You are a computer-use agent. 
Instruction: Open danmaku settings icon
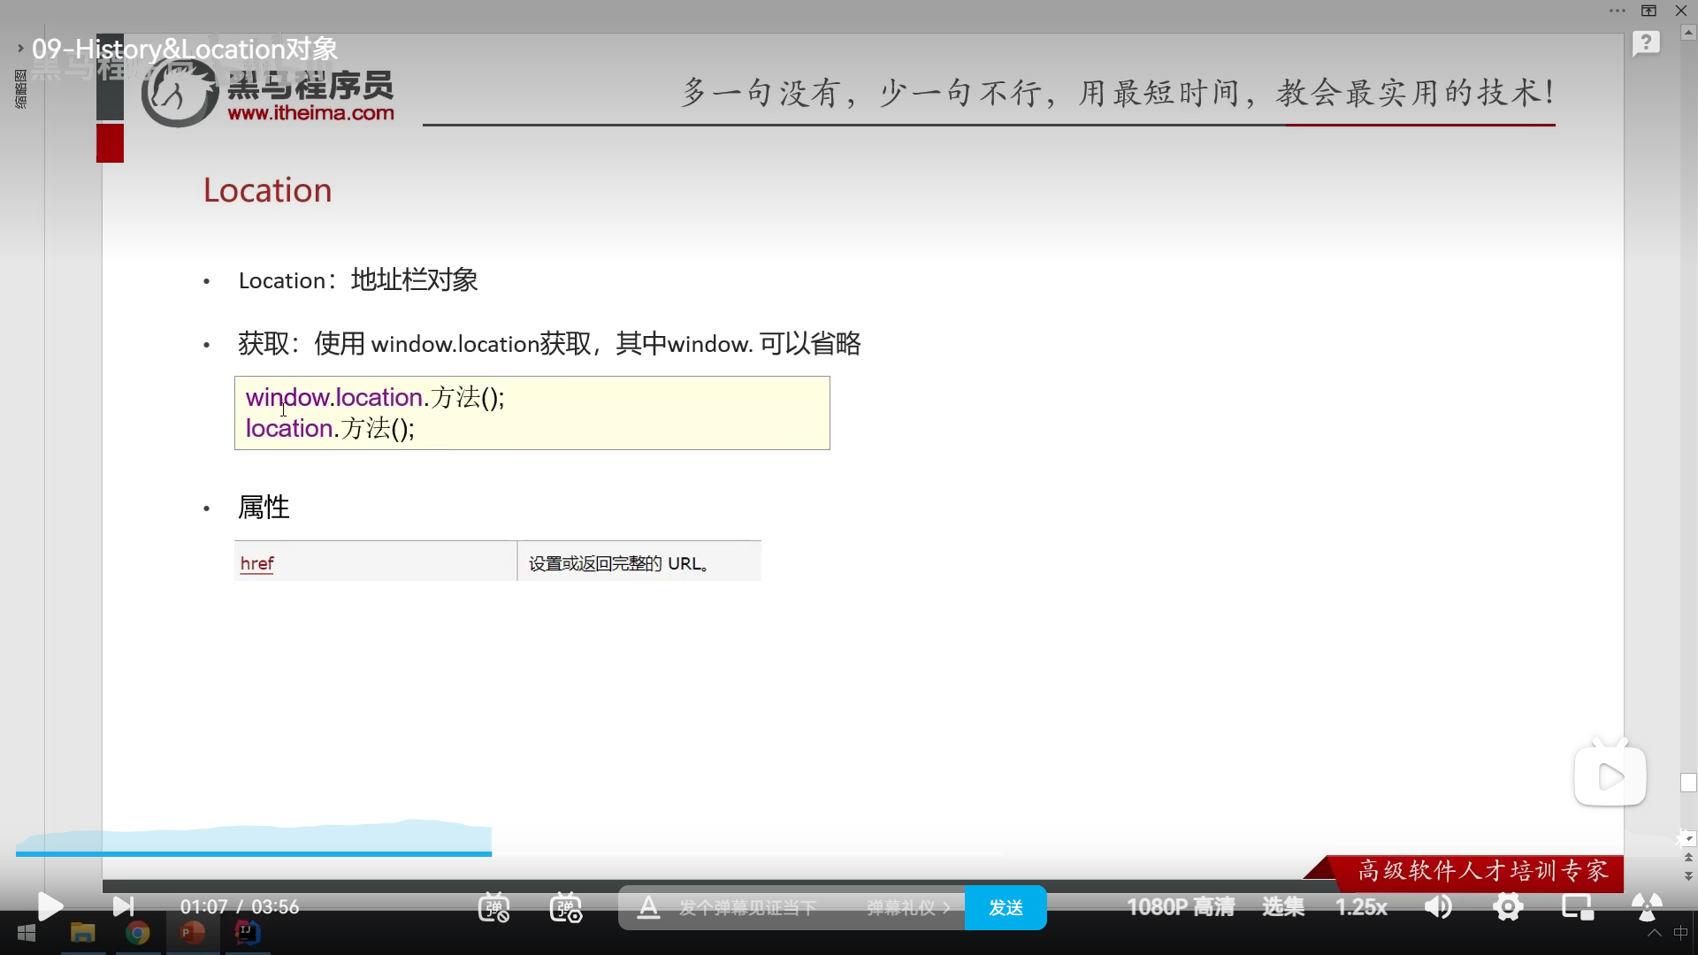(x=566, y=907)
